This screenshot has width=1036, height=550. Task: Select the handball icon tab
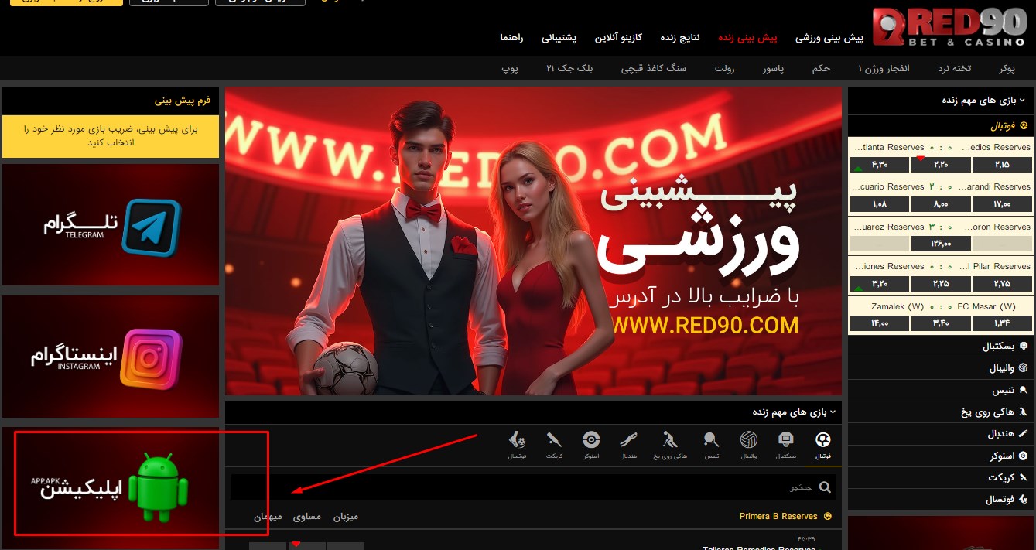629,440
